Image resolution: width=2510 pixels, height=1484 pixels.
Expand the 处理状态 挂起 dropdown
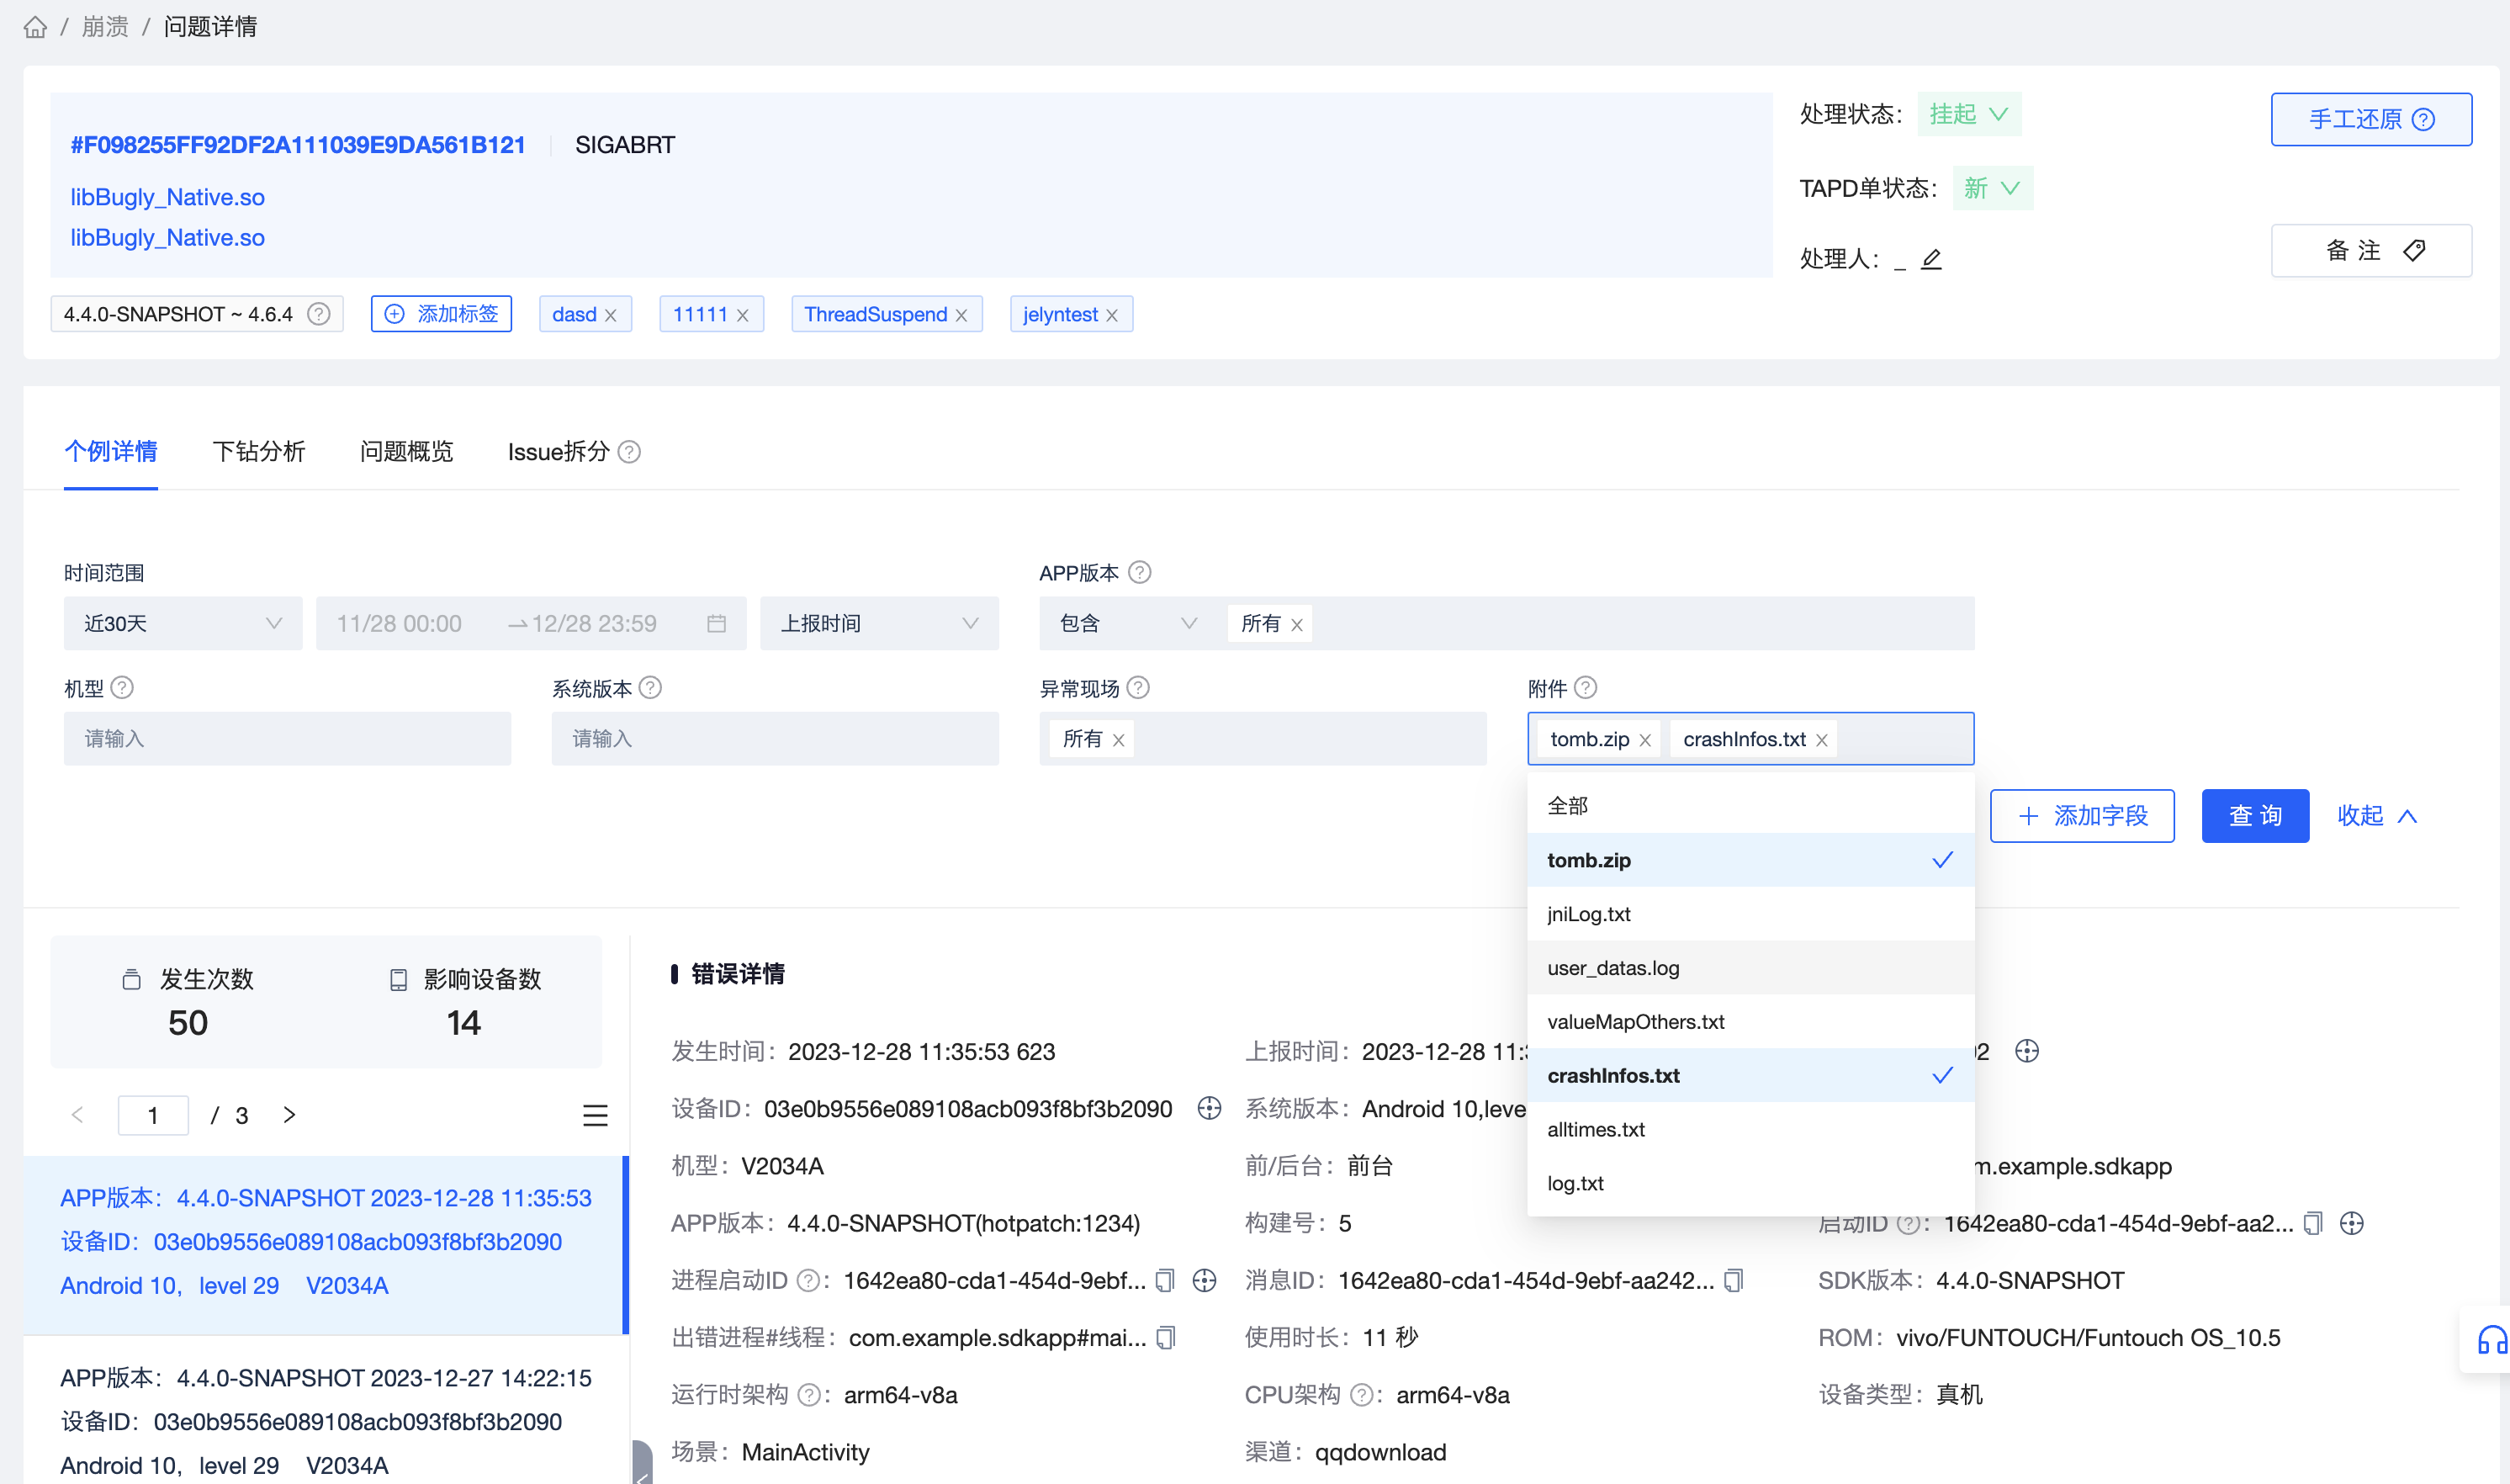click(1968, 114)
